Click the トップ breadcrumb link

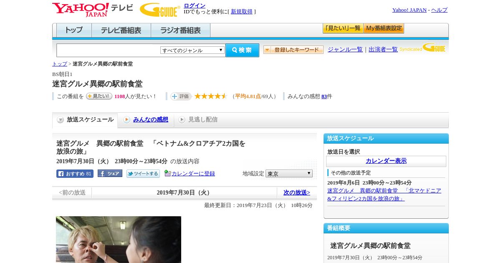(60, 64)
